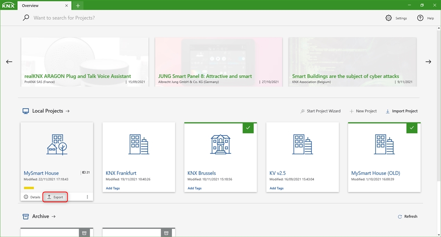Click the MySmart House building icon
This screenshot has width=441, height=237.
tap(57, 144)
